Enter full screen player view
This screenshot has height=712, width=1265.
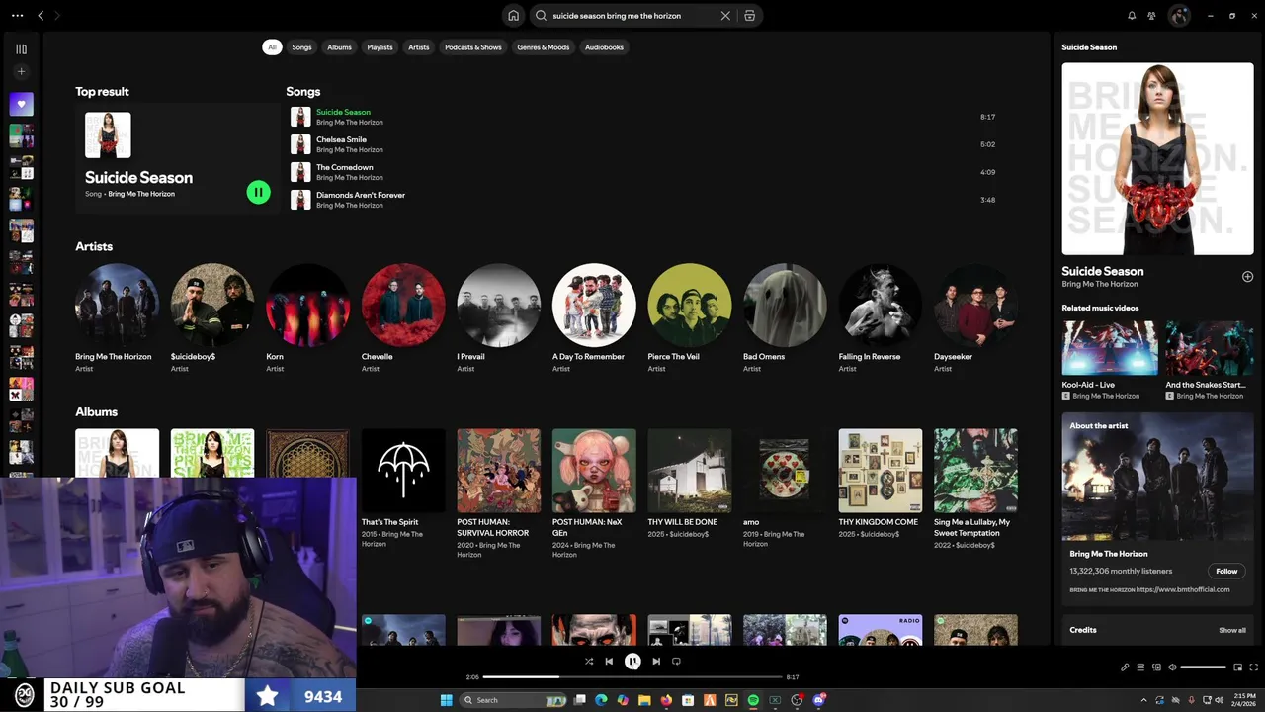[x=1254, y=667]
